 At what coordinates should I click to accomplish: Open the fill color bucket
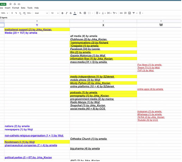click(x=81, y=13)
